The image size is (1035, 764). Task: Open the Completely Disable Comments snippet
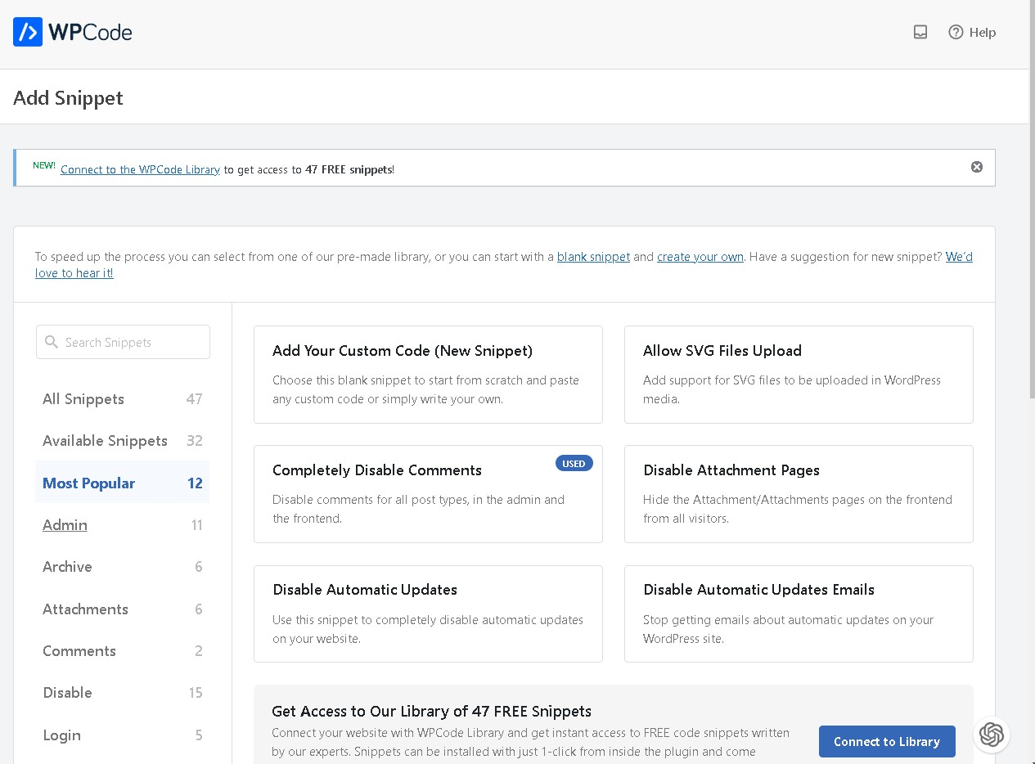click(x=428, y=494)
